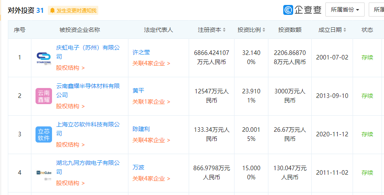Click the pink 云南鑫耀 logo

point(44,96)
